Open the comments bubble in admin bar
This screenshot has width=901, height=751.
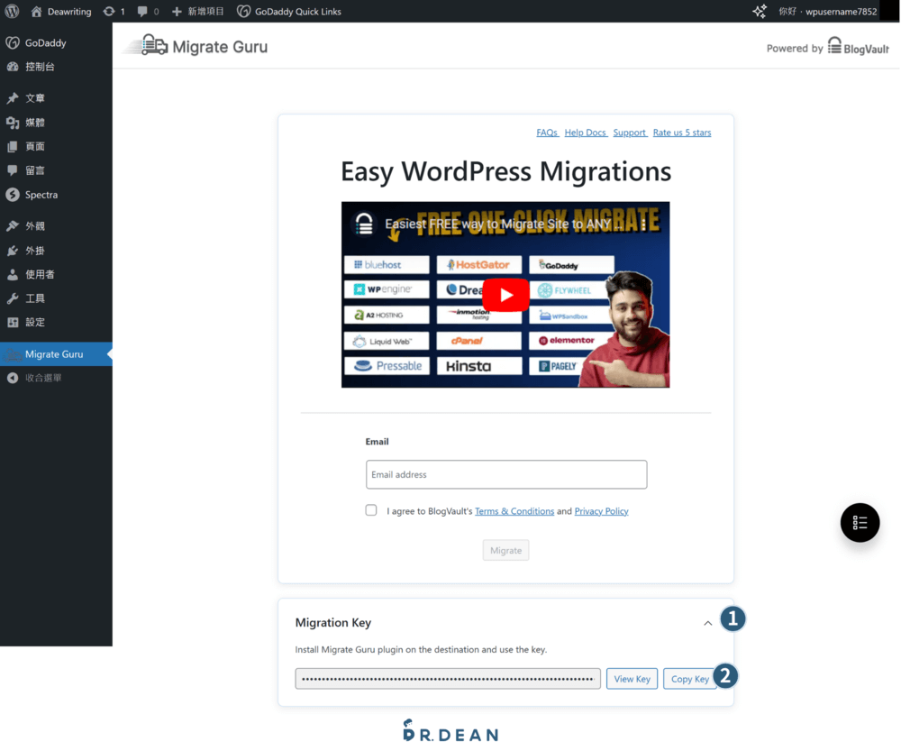(148, 12)
